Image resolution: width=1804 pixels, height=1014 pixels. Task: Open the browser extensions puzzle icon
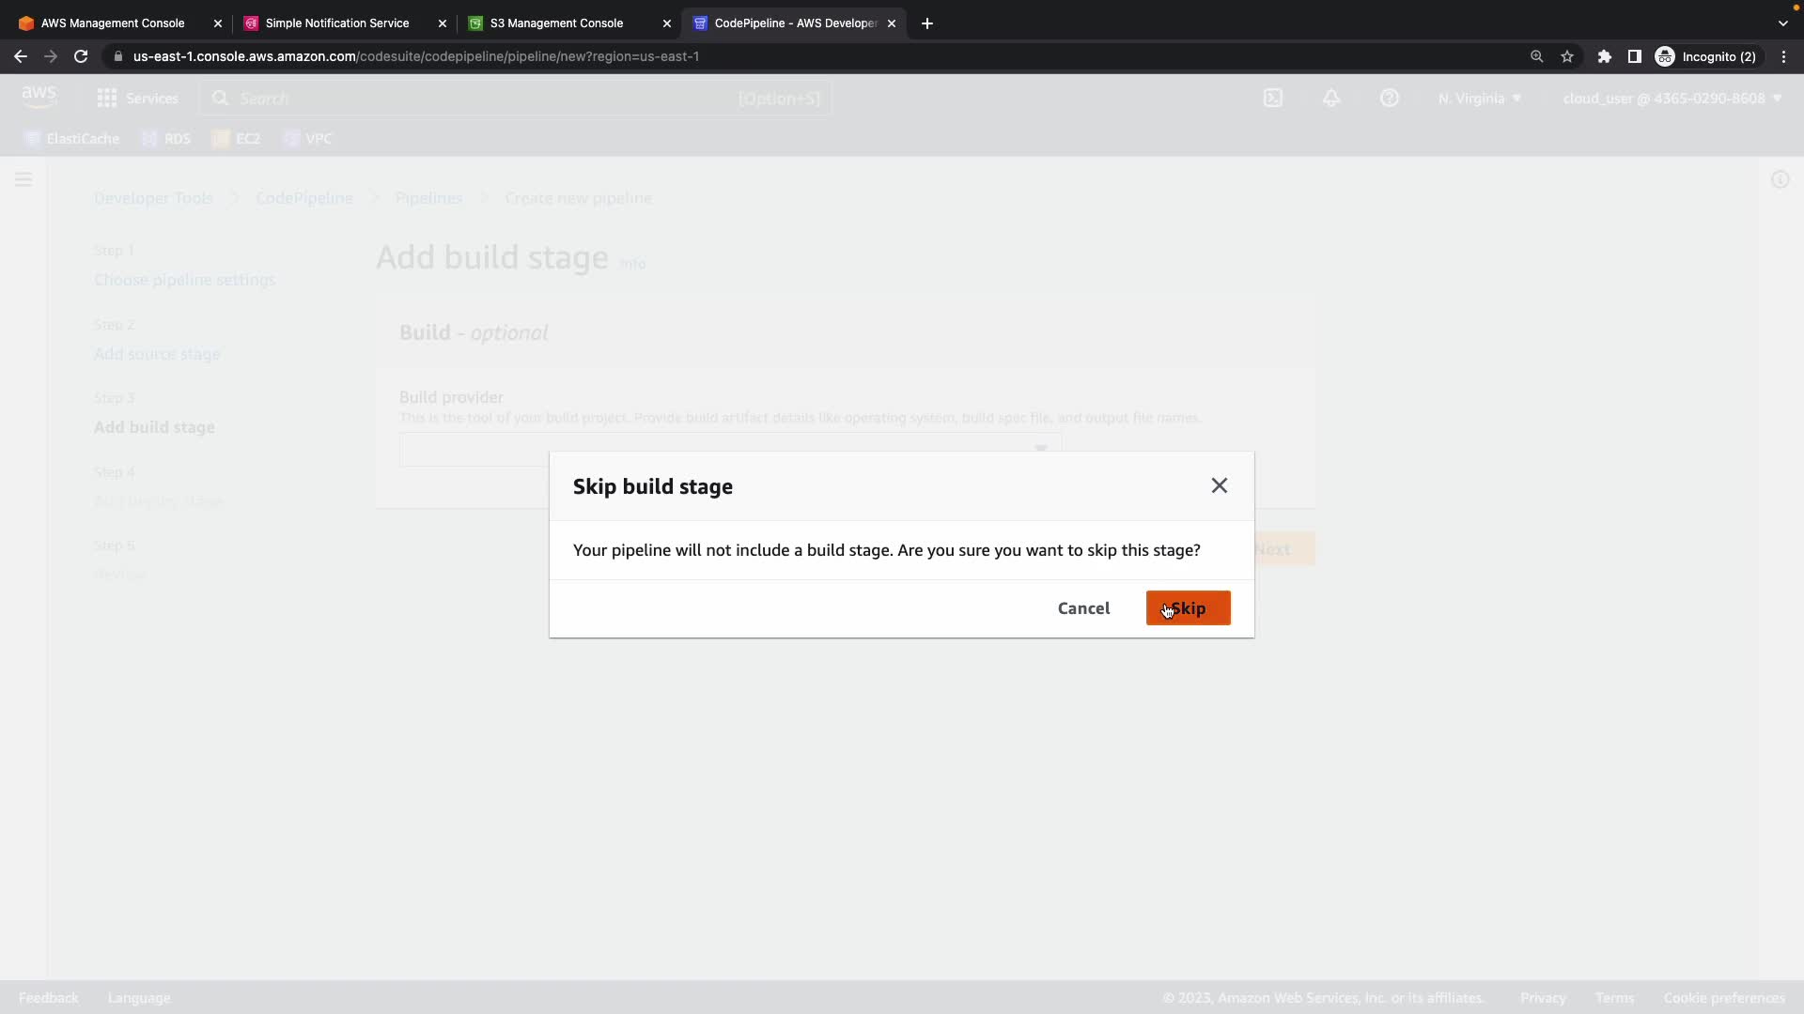1605,56
